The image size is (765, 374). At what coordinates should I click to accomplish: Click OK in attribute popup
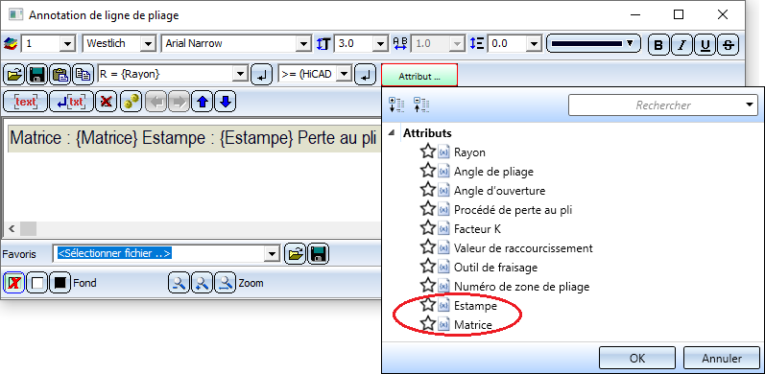(637, 359)
